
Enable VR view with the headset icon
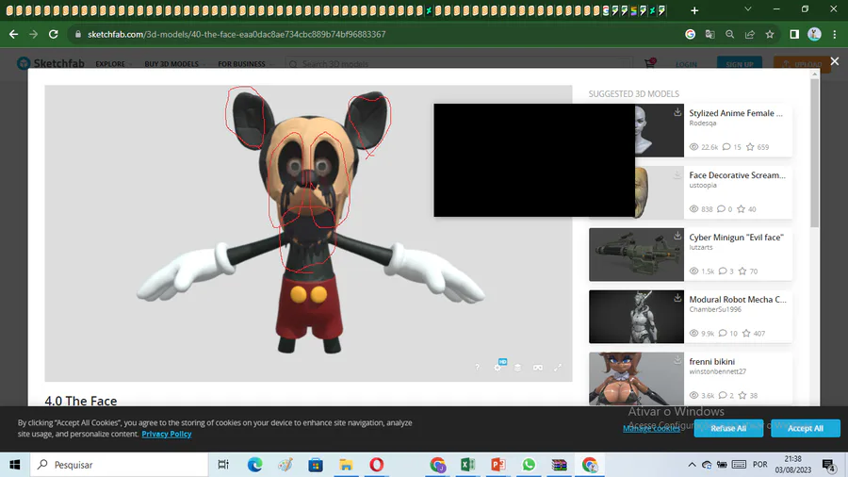pos(538,368)
